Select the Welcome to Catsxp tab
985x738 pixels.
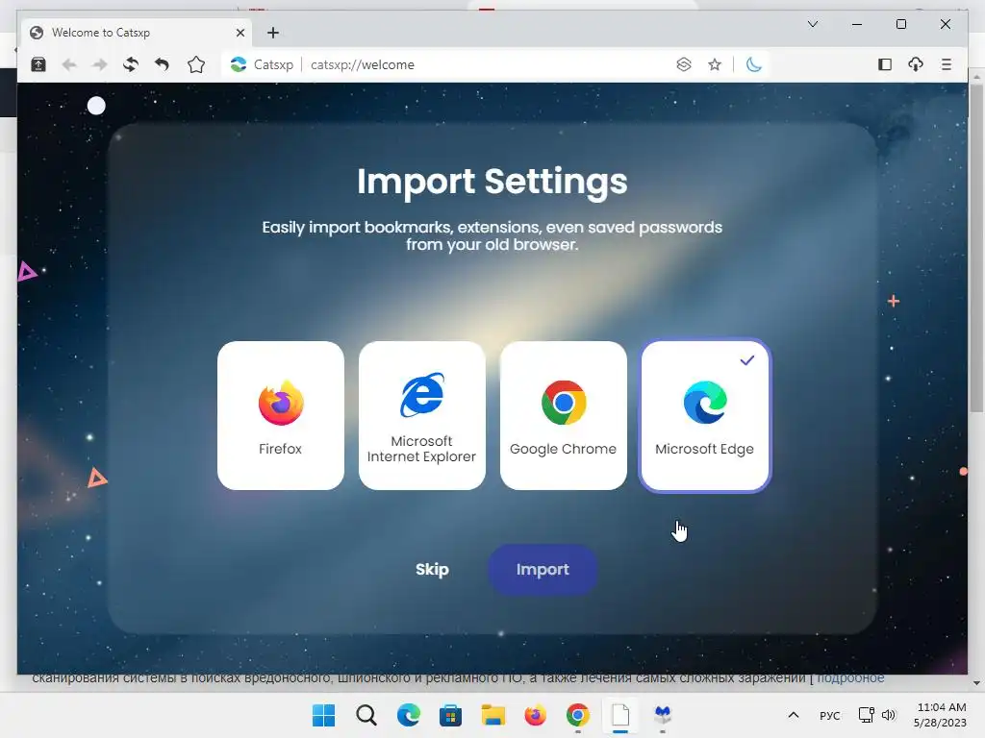(137, 33)
